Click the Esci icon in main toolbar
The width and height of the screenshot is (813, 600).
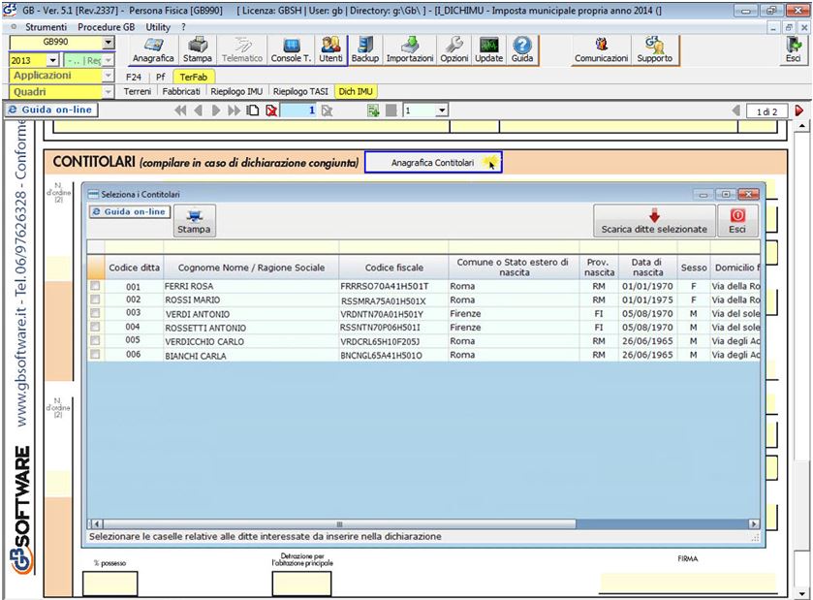pyautogui.click(x=794, y=50)
